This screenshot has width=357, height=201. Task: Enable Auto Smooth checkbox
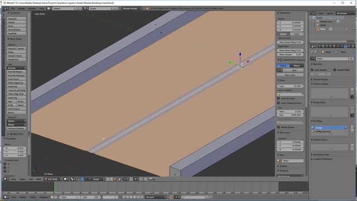pyautogui.click(x=312, y=70)
